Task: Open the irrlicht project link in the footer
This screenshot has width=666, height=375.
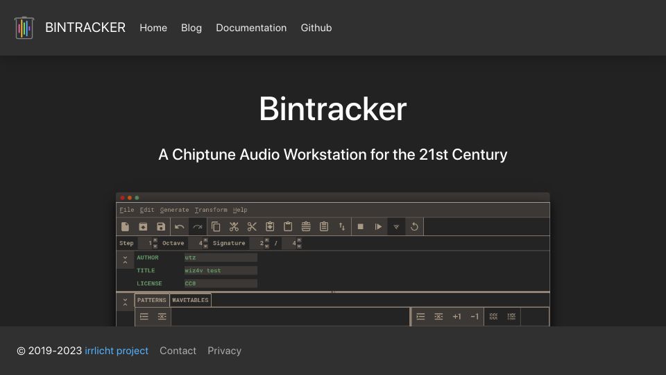Action: pos(117,351)
